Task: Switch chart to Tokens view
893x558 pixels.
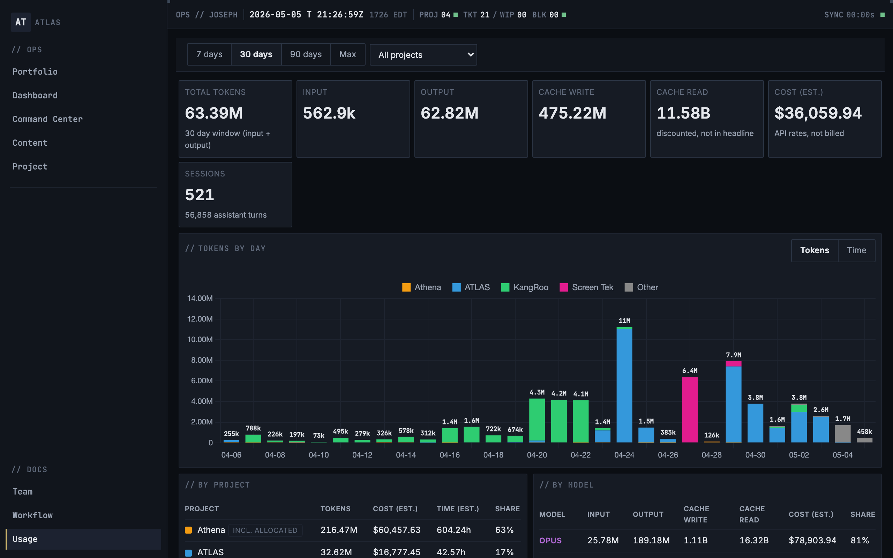Action: tap(815, 250)
